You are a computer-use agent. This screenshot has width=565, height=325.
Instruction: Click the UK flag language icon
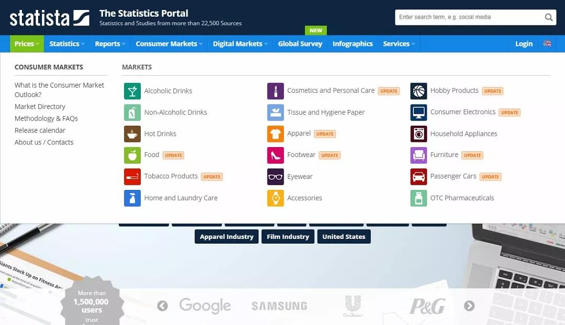[x=547, y=44]
